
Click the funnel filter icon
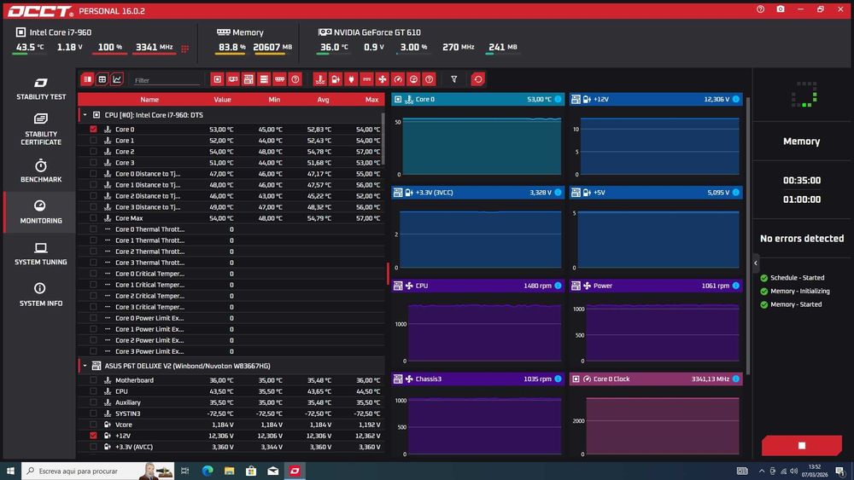click(x=453, y=79)
